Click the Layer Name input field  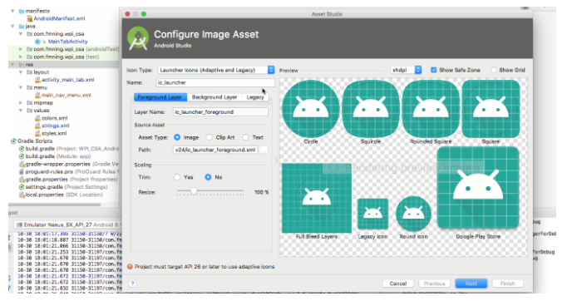(220, 111)
